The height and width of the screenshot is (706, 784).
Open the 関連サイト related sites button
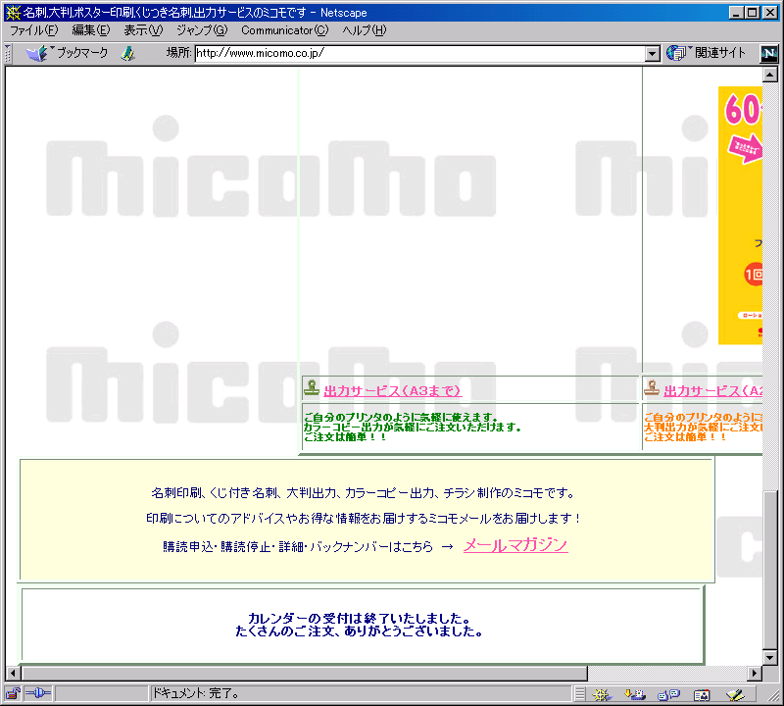click(706, 53)
